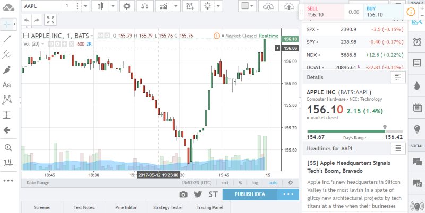
Task: Select the Text annotation tool (Aa)
Action: (7, 85)
